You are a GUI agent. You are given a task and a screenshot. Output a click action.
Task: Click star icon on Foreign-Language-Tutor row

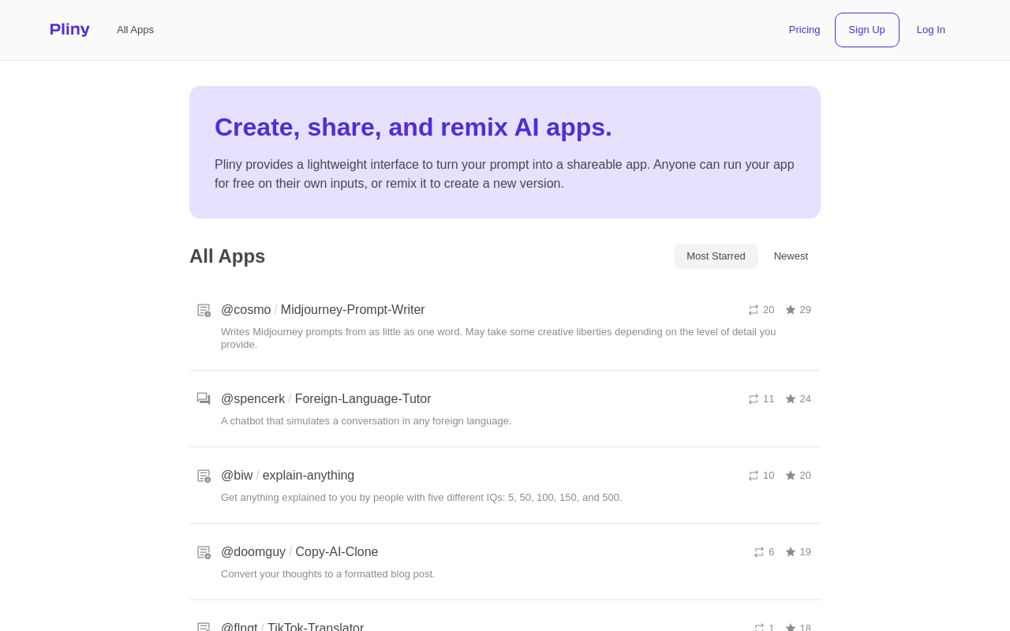coord(791,399)
